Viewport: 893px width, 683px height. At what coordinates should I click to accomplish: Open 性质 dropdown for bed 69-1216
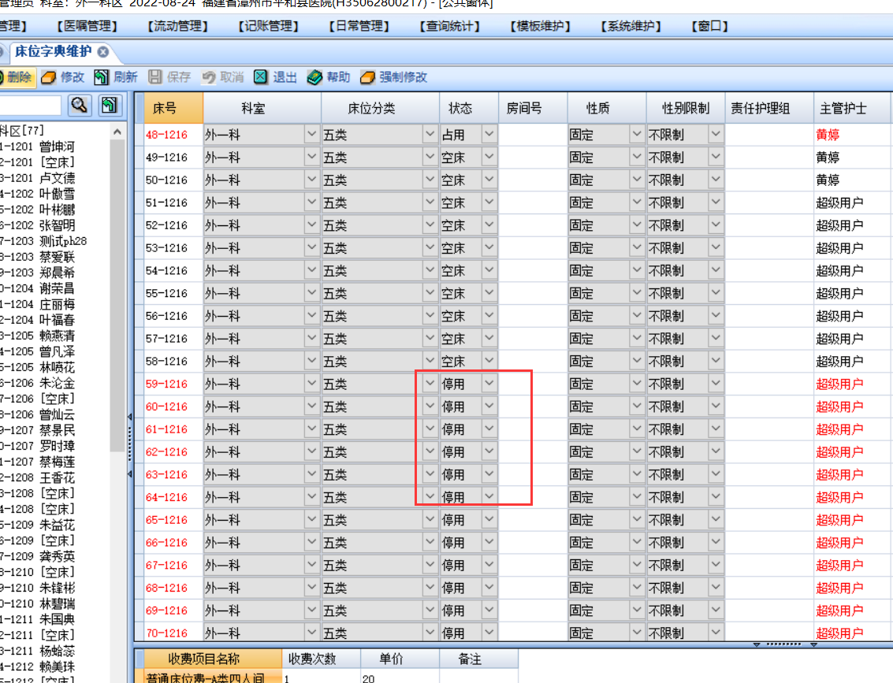tap(637, 611)
